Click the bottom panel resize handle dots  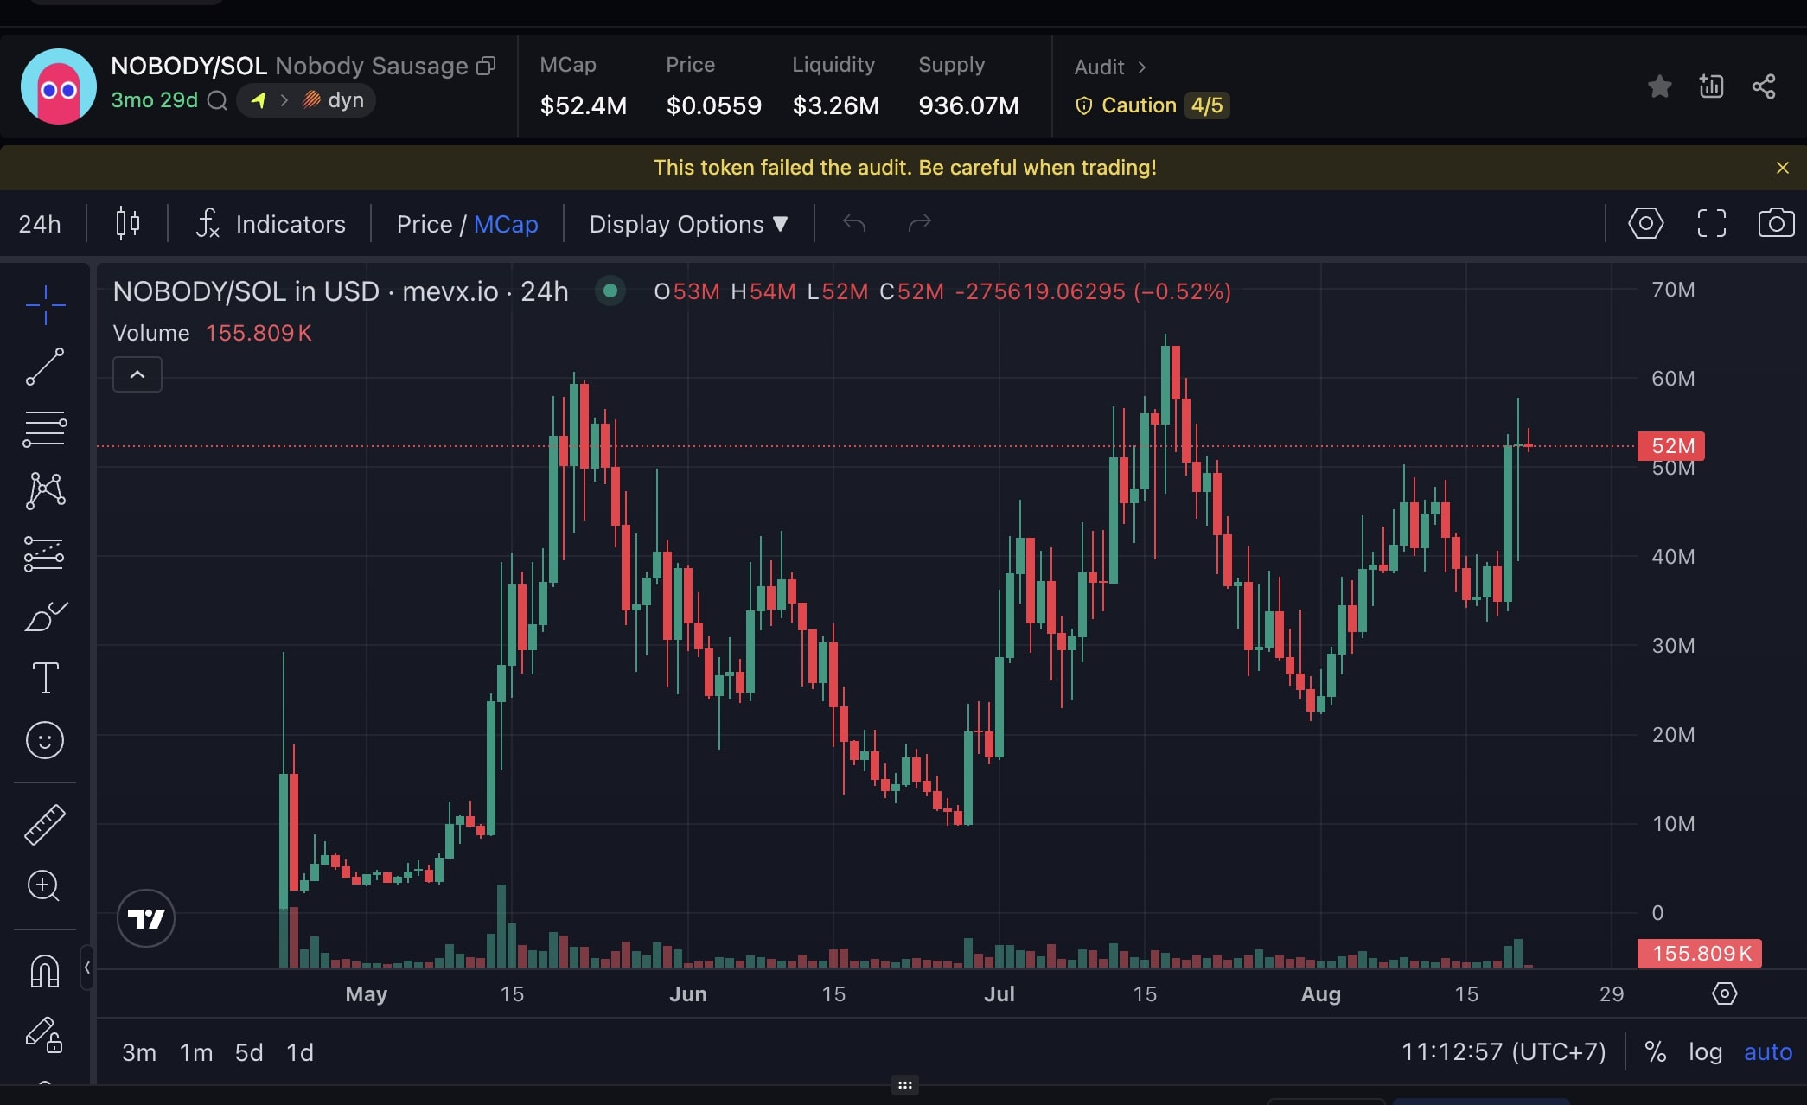904,1085
